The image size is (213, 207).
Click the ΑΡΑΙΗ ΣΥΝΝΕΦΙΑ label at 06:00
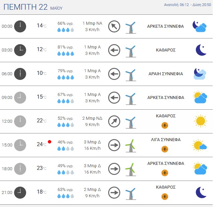click(166, 74)
